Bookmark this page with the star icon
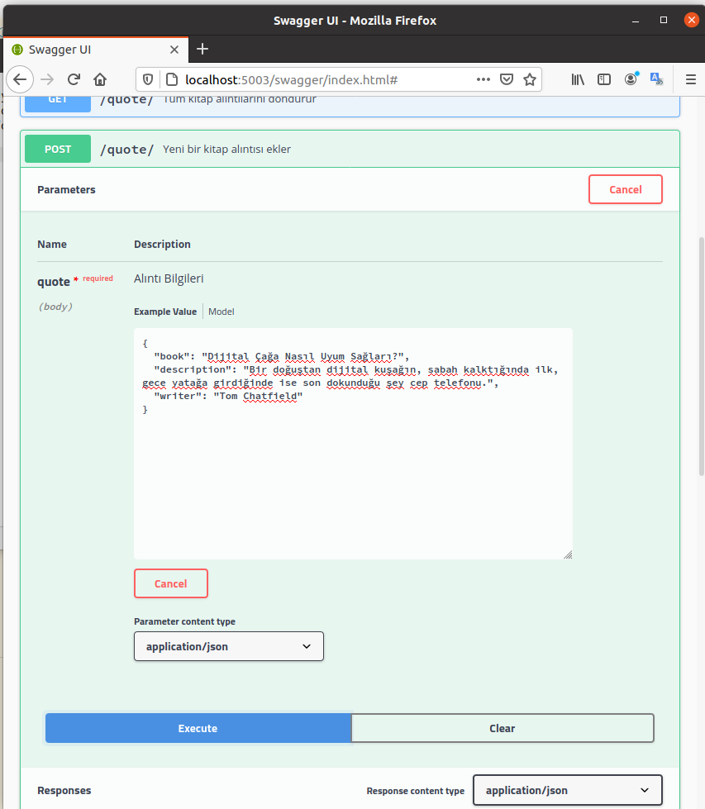This screenshot has width=705, height=809. (x=530, y=79)
